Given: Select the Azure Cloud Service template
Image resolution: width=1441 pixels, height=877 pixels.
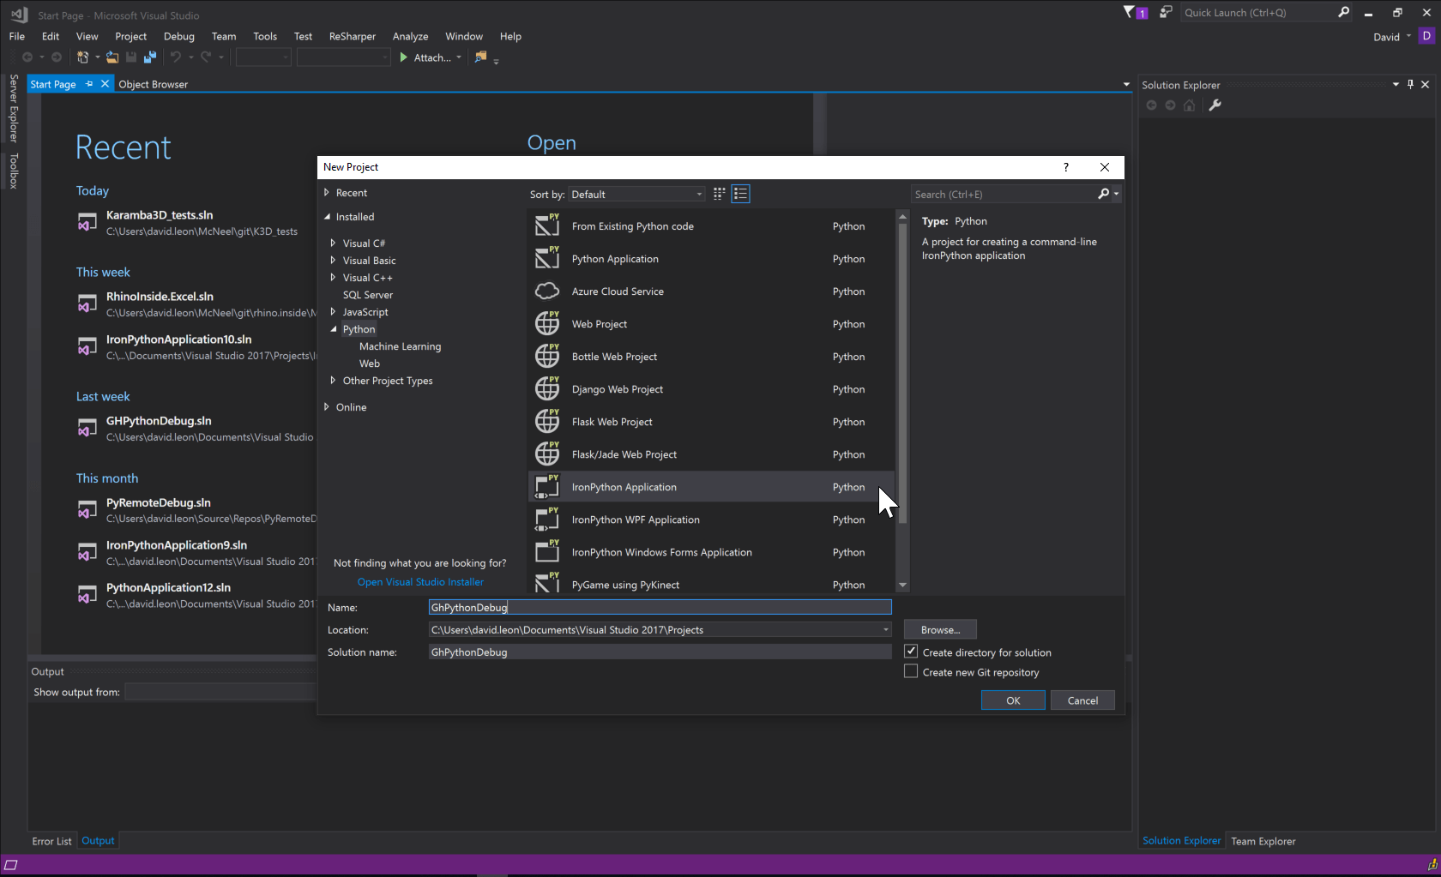Looking at the screenshot, I should tap(711, 291).
